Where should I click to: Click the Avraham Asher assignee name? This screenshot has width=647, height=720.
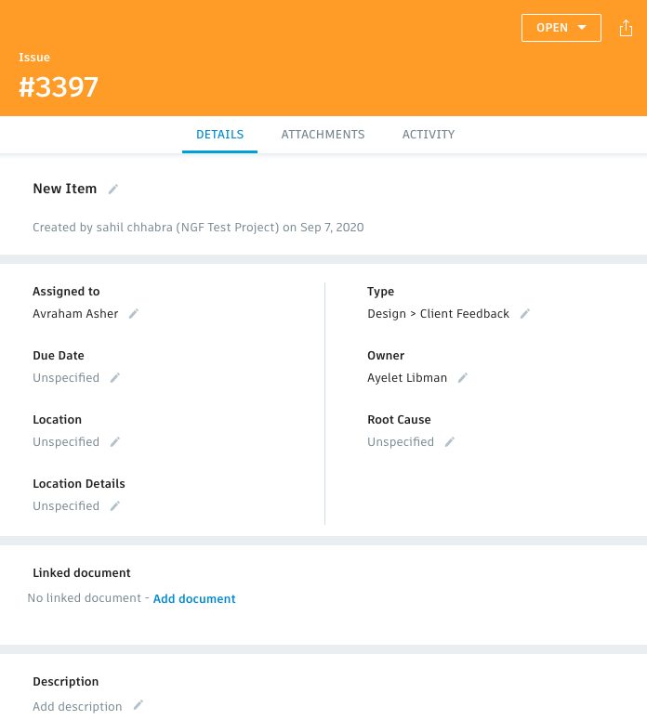[x=75, y=314]
